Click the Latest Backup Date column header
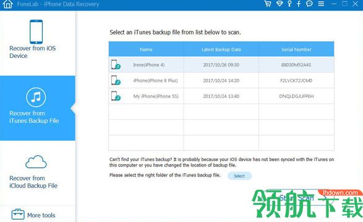 coord(221,49)
